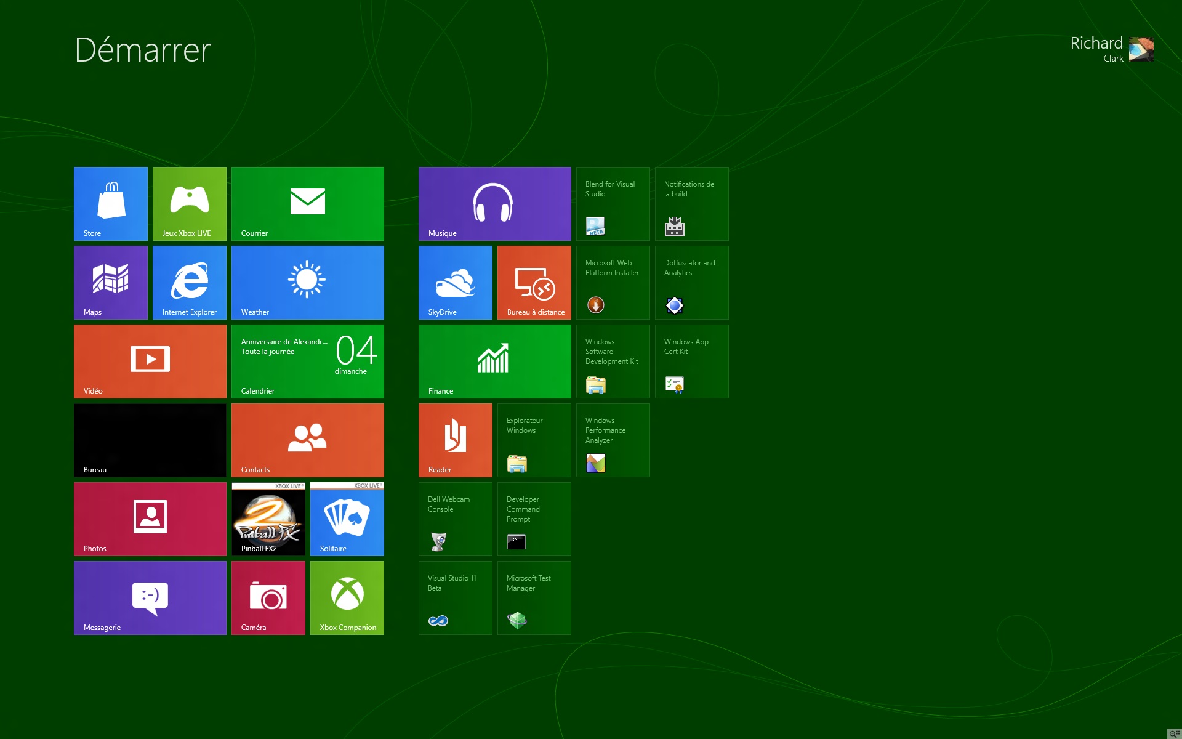Open the Caméra tile
This screenshot has height=739, width=1182.
[x=268, y=598]
